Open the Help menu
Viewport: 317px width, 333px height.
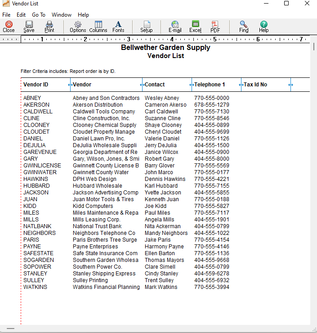coord(83,15)
